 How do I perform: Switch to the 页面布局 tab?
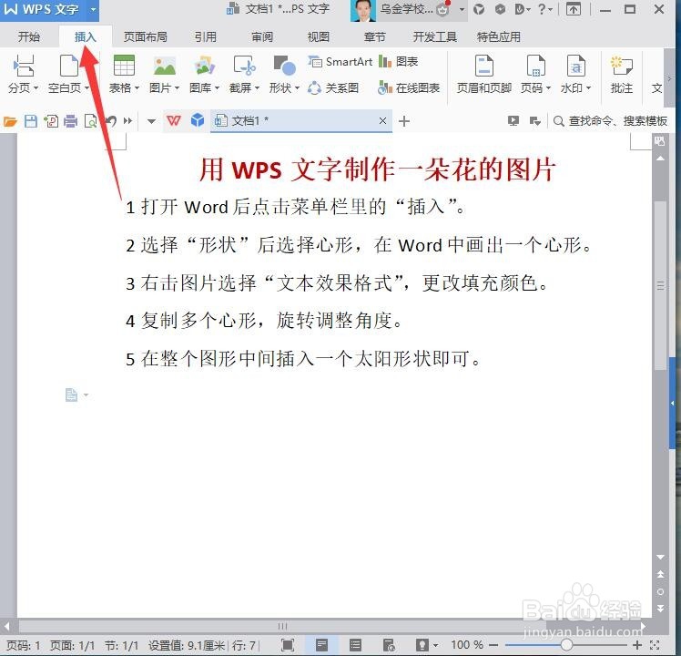pyautogui.click(x=146, y=37)
